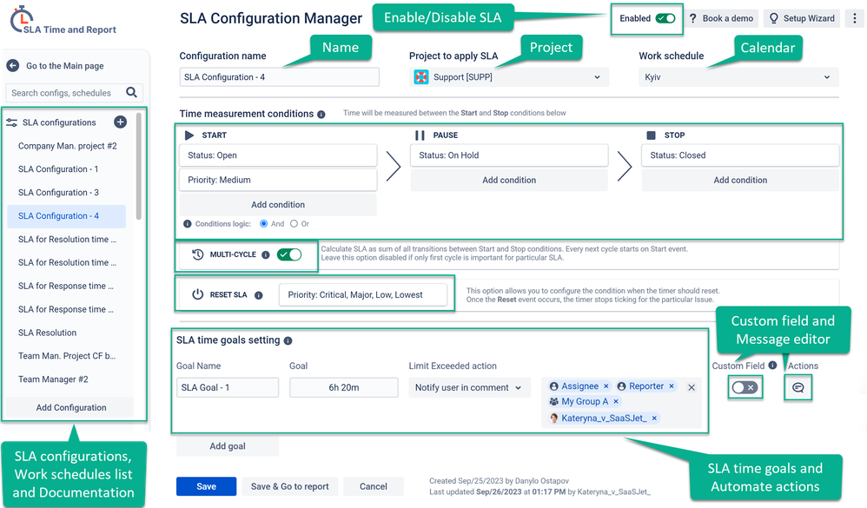Screen dimensions: 867x508
Task: Add configuration using the plus icon
Action: [x=121, y=122]
